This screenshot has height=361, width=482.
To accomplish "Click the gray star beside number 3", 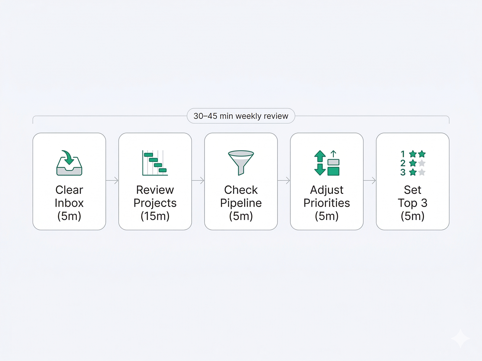I will [422, 172].
